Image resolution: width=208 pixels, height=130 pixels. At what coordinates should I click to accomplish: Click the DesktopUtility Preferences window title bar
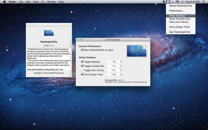(113, 40)
